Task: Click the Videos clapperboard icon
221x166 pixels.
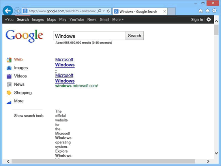Action: pos(9,76)
